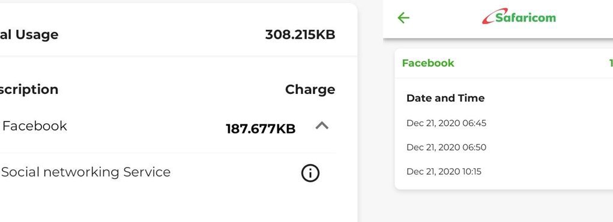
Task: Select the Dec 21, 2020 06:45 entry
Action: point(446,123)
